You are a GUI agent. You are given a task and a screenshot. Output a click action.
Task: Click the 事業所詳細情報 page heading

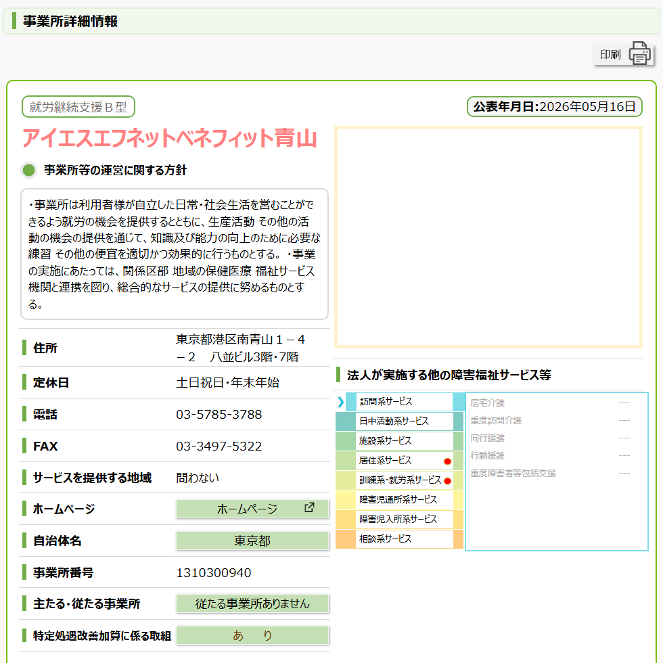pyautogui.click(x=70, y=21)
